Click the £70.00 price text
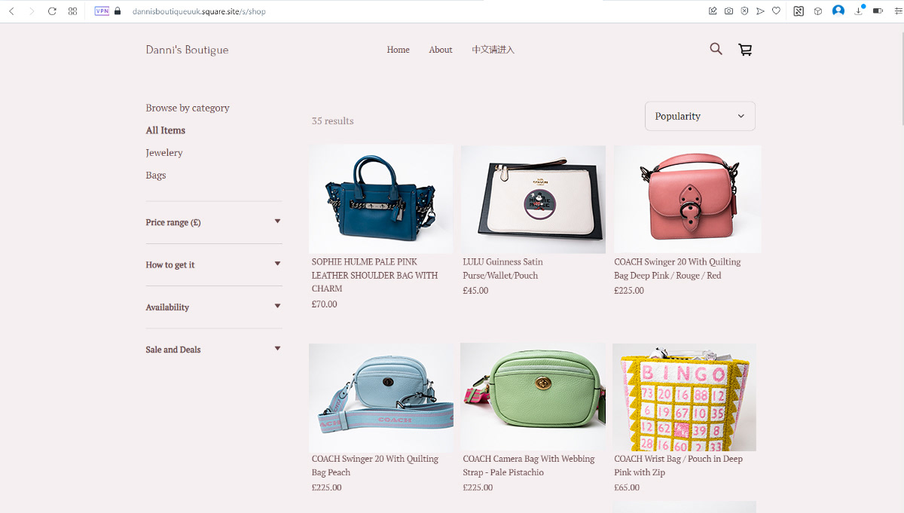The image size is (904, 513). pyautogui.click(x=325, y=304)
